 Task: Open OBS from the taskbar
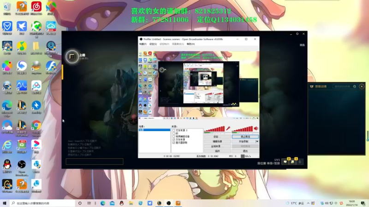coord(169,203)
